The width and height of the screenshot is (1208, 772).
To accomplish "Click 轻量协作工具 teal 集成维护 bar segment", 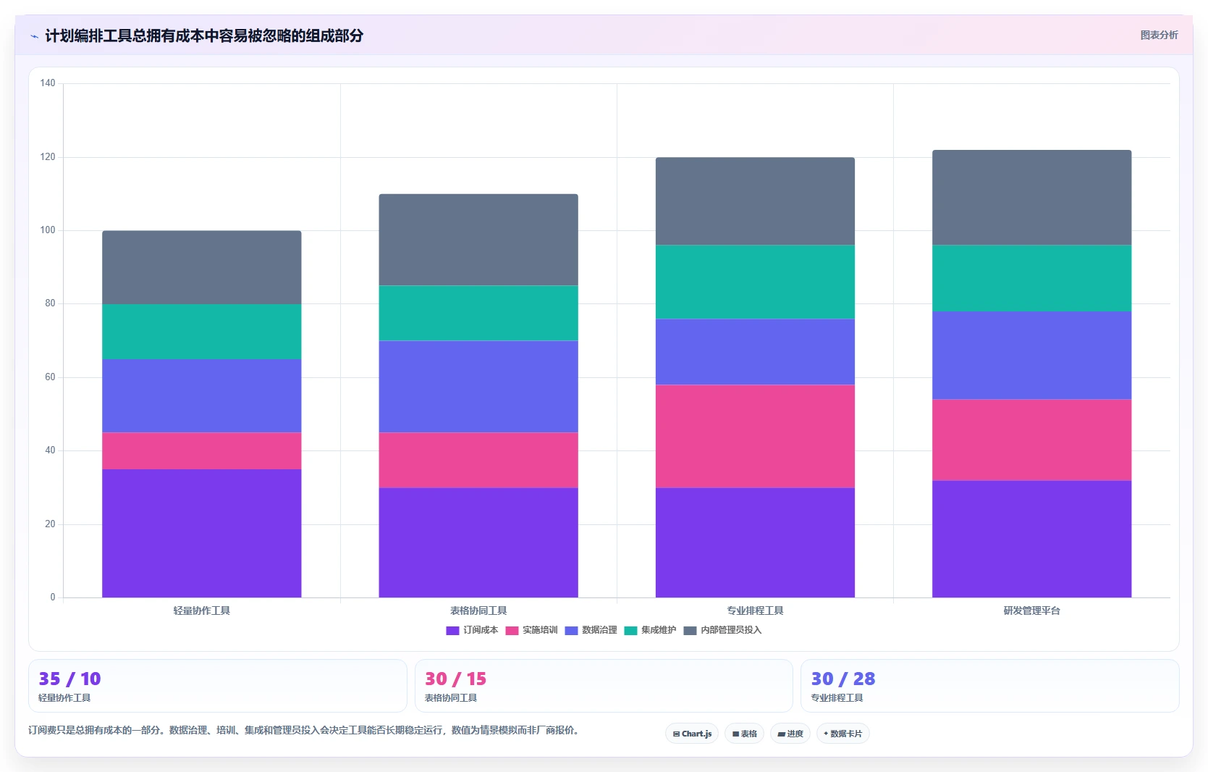I will [x=201, y=332].
